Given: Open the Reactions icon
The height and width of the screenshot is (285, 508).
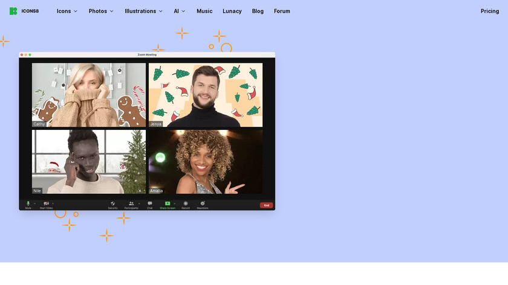Looking at the screenshot, I should click(203, 203).
